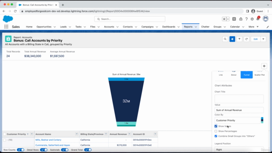Open the user profile avatar
Screen dimensions: 272x153
(266, 19)
